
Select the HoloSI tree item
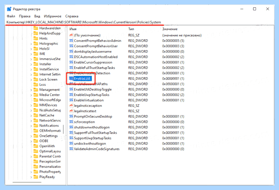click(x=44, y=49)
